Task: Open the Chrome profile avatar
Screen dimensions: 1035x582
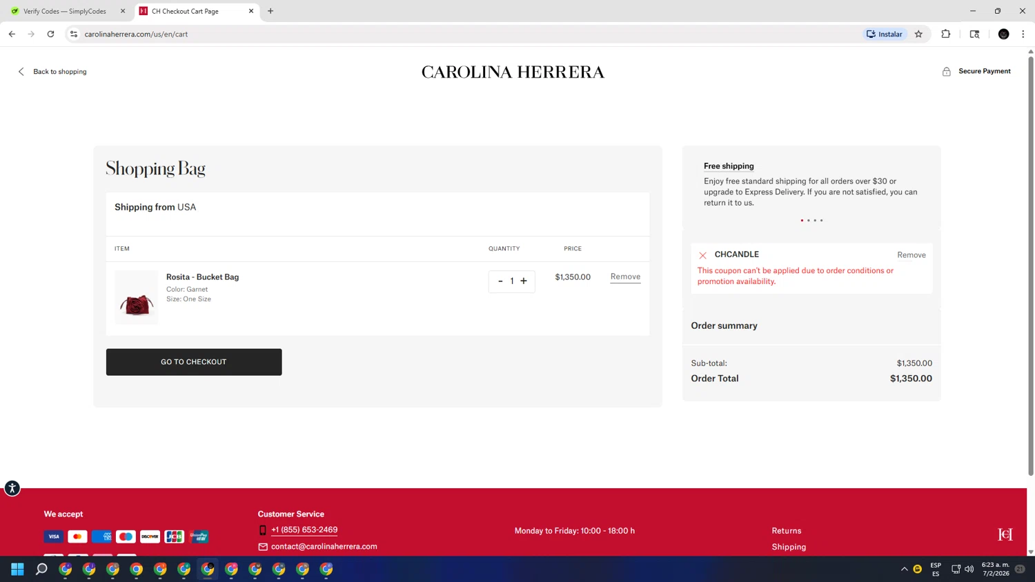Action: point(1004,34)
